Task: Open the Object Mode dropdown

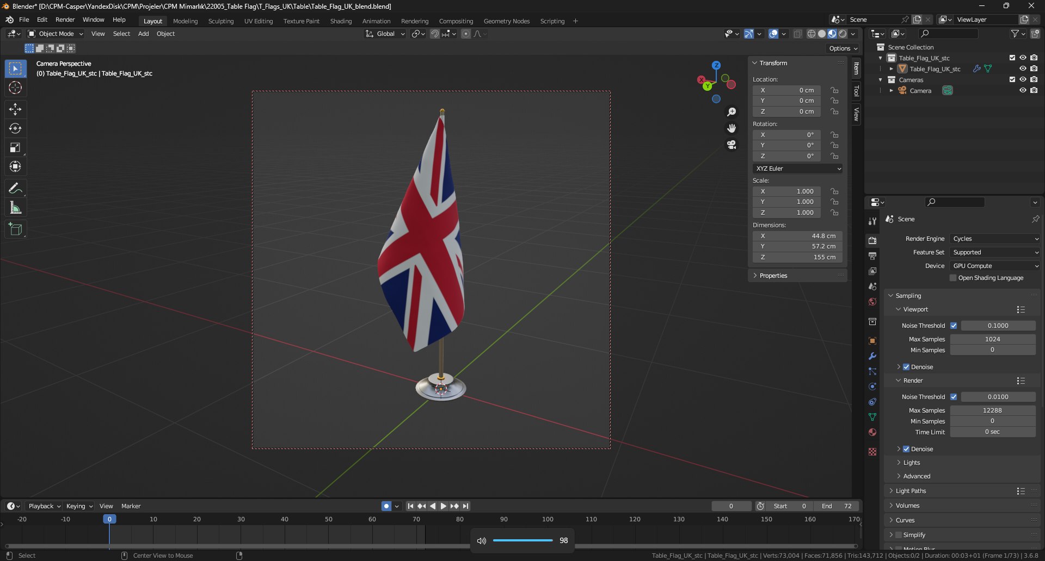Action: pyautogui.click(x=56, y=34)
